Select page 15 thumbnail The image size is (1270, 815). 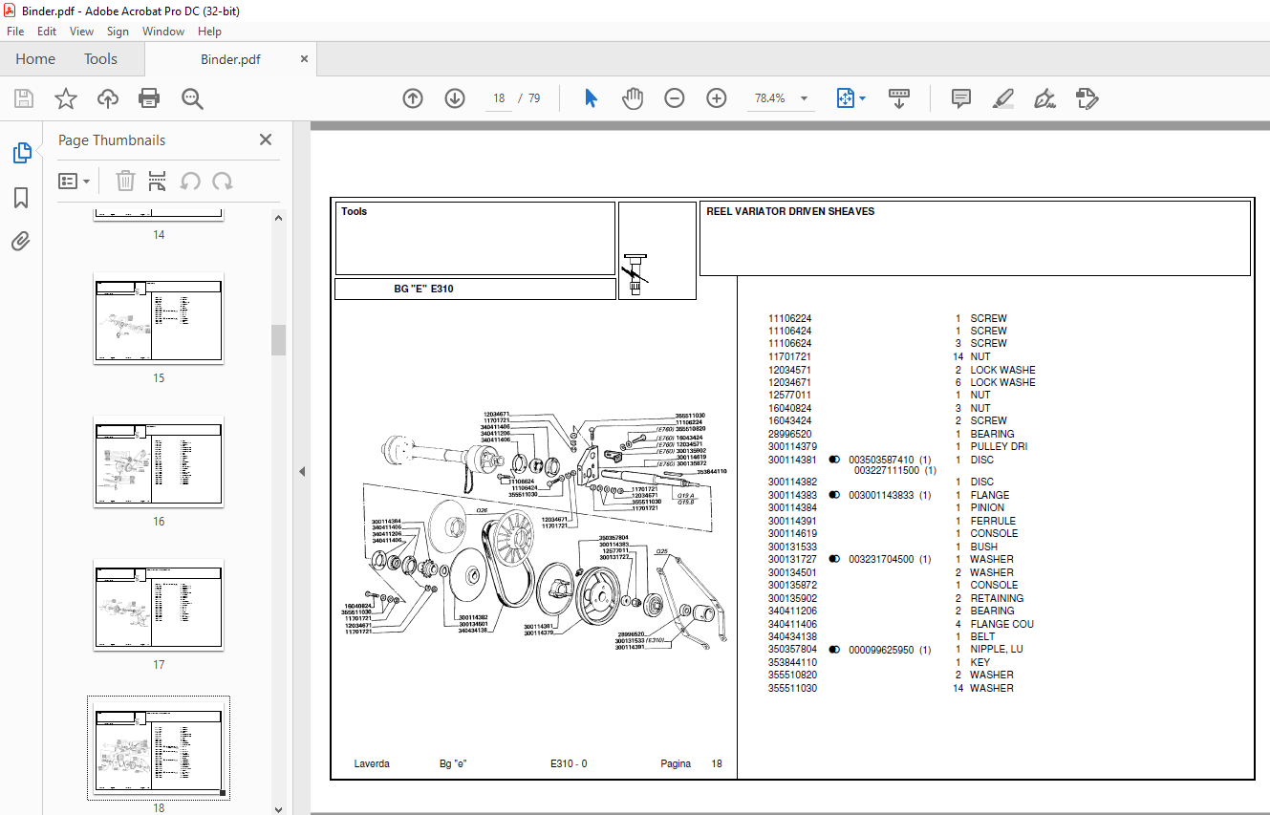click(x=159, y=318)
